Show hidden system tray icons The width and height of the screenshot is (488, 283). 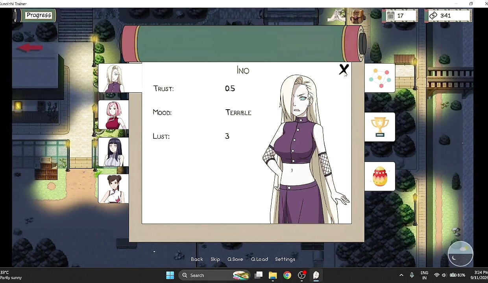[401, 275]
